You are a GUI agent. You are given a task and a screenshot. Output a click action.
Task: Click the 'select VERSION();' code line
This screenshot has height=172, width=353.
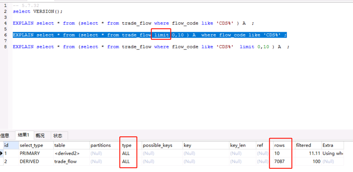click(x=38, y=11)
